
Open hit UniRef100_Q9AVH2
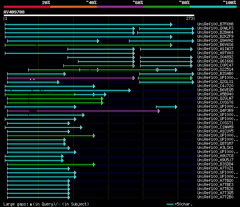(x=215, y=41)
